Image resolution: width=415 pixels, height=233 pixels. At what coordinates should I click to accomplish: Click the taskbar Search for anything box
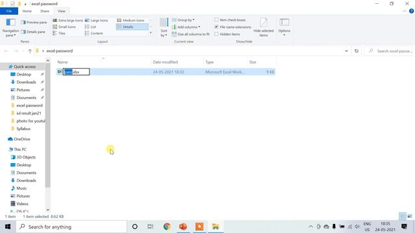(71, 227)
